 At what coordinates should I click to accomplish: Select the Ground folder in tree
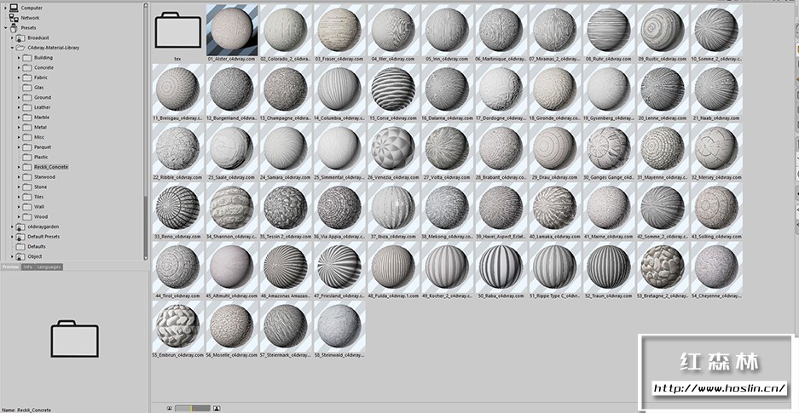tap(43, 98)
